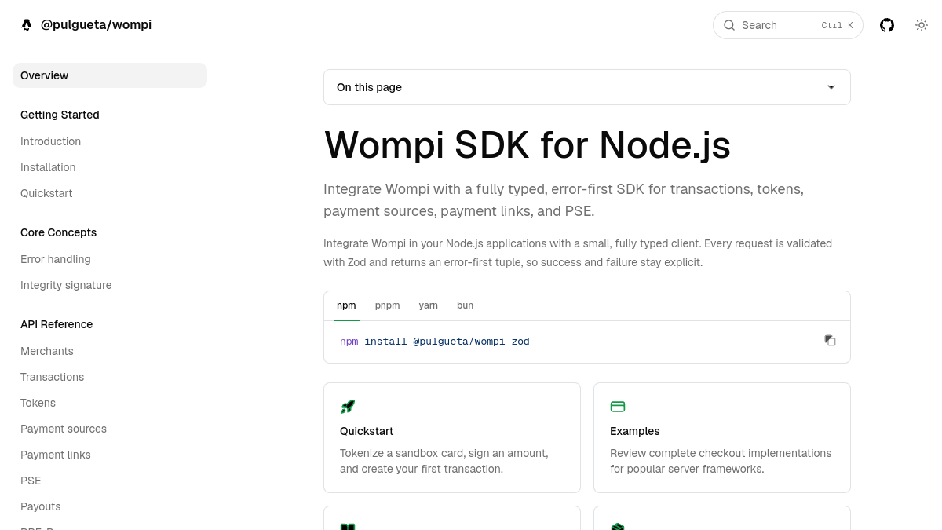Click the @pulgueta/wompi site title

pos(96,25)
